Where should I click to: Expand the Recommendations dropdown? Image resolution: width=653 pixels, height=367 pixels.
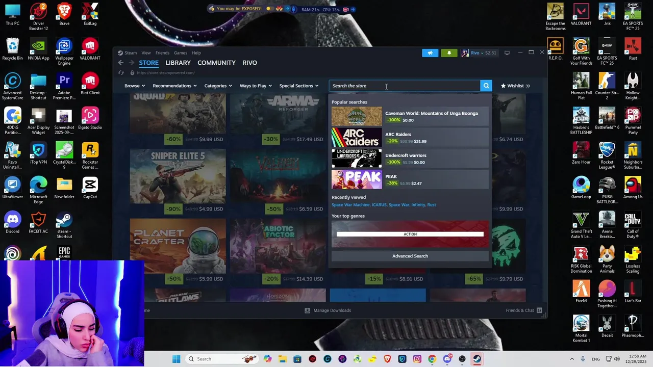click(x=174, y=86)
